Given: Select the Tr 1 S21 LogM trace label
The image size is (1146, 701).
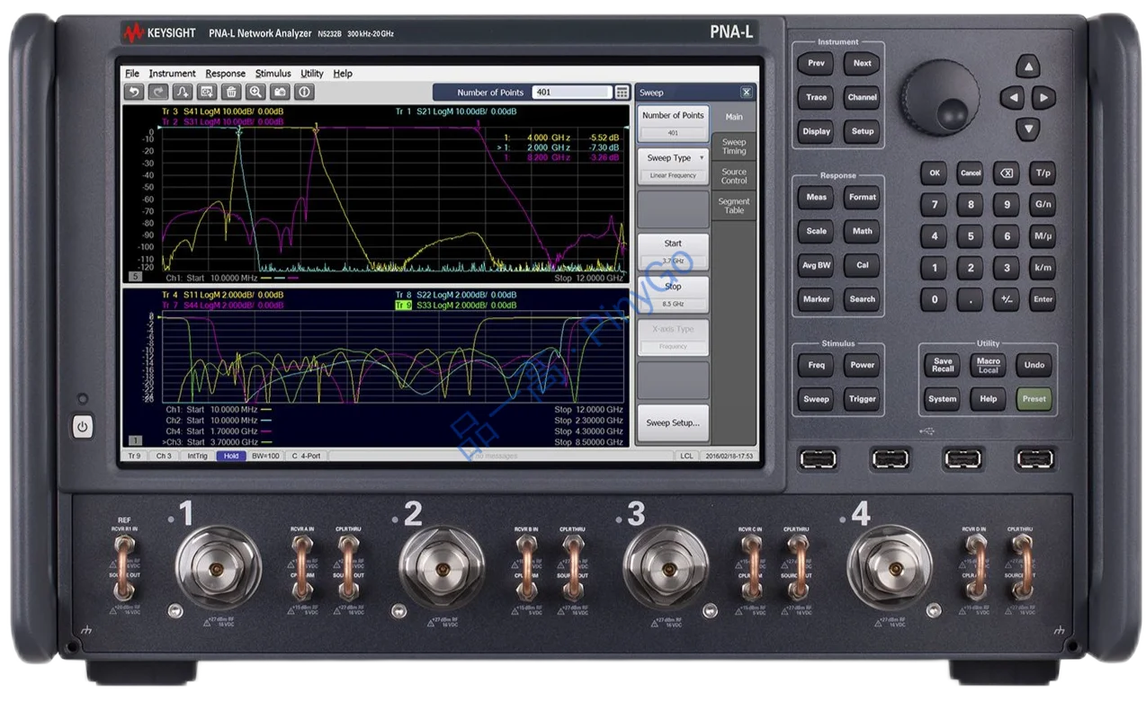Looking at the screenshot, I should [x=456, y=111].
